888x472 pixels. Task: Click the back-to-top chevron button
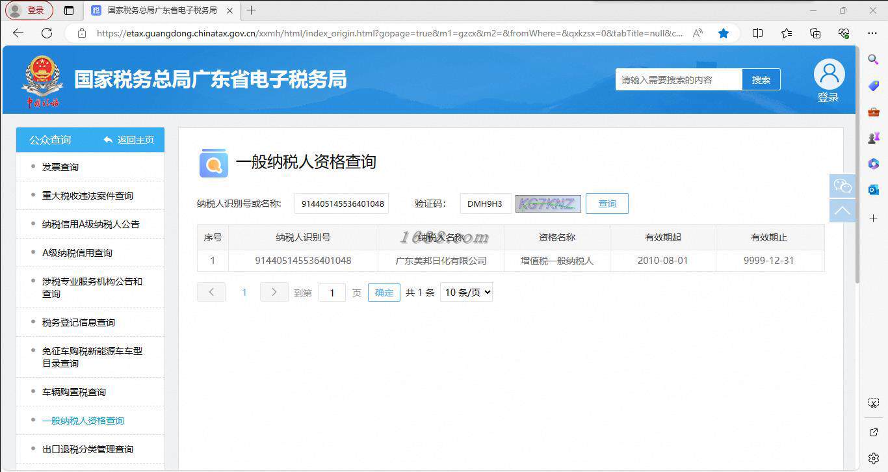[x=842, y=211]
